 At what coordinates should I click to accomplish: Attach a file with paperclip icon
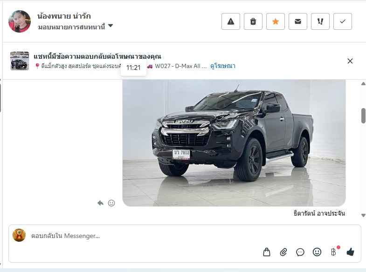tap(283, 252)
